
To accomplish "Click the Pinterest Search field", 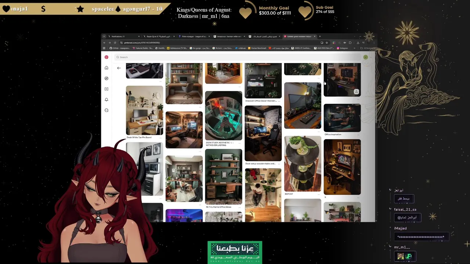I will tap(237, 57).
